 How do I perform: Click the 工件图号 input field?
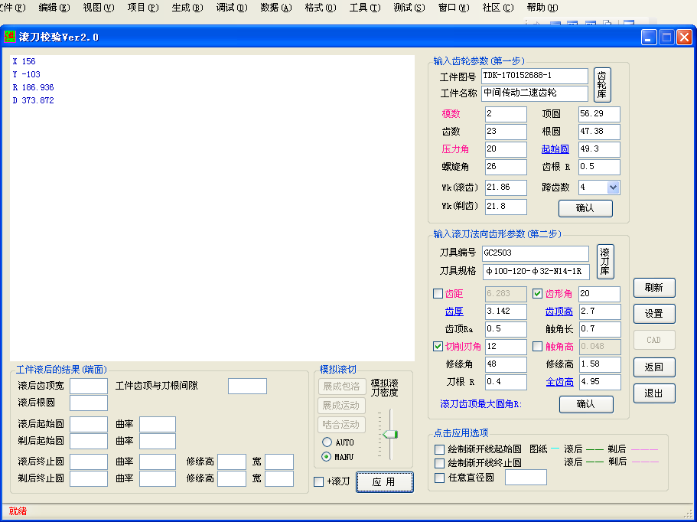535,76
